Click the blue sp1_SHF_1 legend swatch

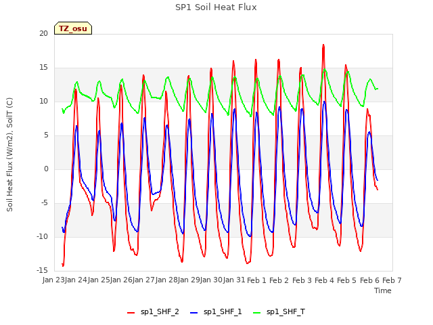coord(194,313)
